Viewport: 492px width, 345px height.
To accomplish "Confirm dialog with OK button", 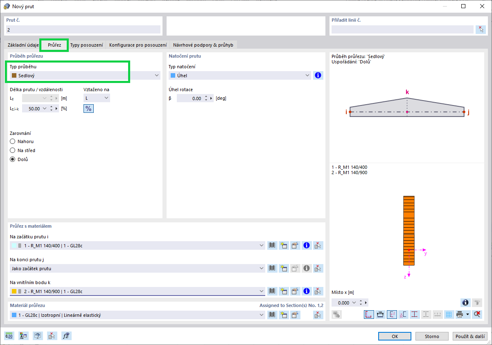I will click(x=395, y=336).
